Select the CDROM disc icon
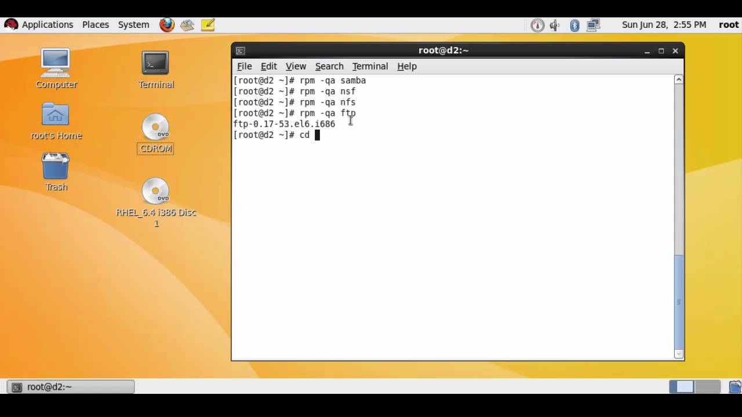742x417 pixels. [155, 134]
